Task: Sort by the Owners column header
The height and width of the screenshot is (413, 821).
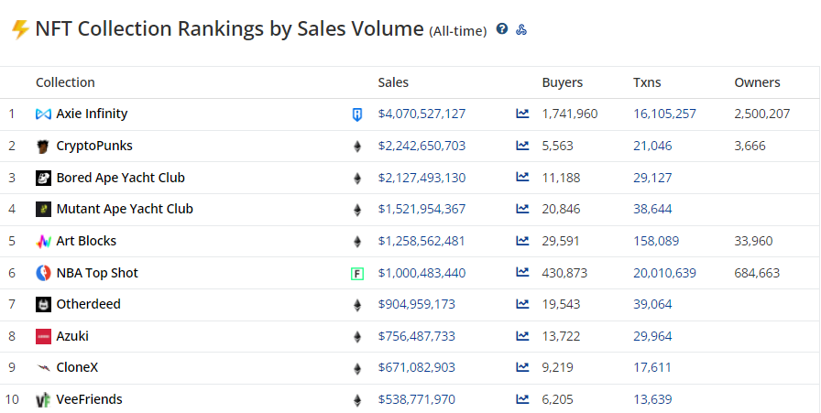Action: click(x=757, y=82)
